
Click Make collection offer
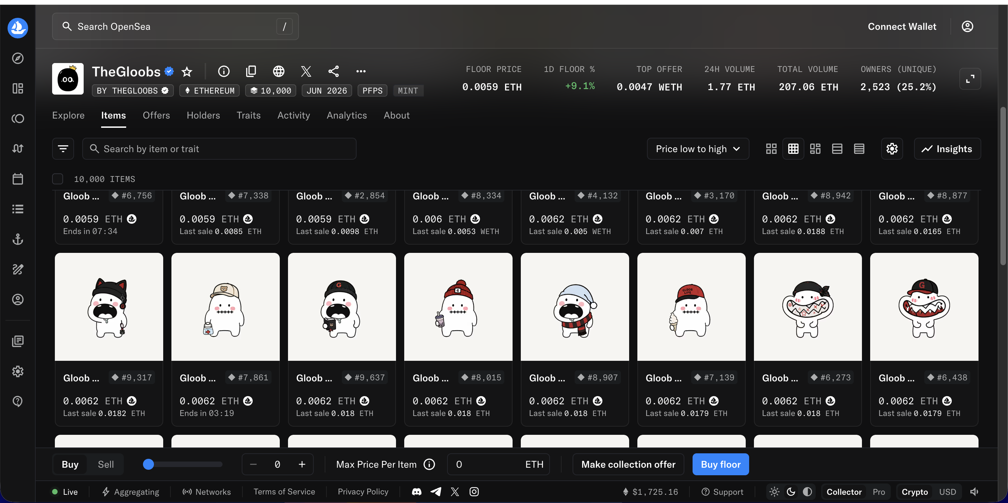[x=628, y=464]
